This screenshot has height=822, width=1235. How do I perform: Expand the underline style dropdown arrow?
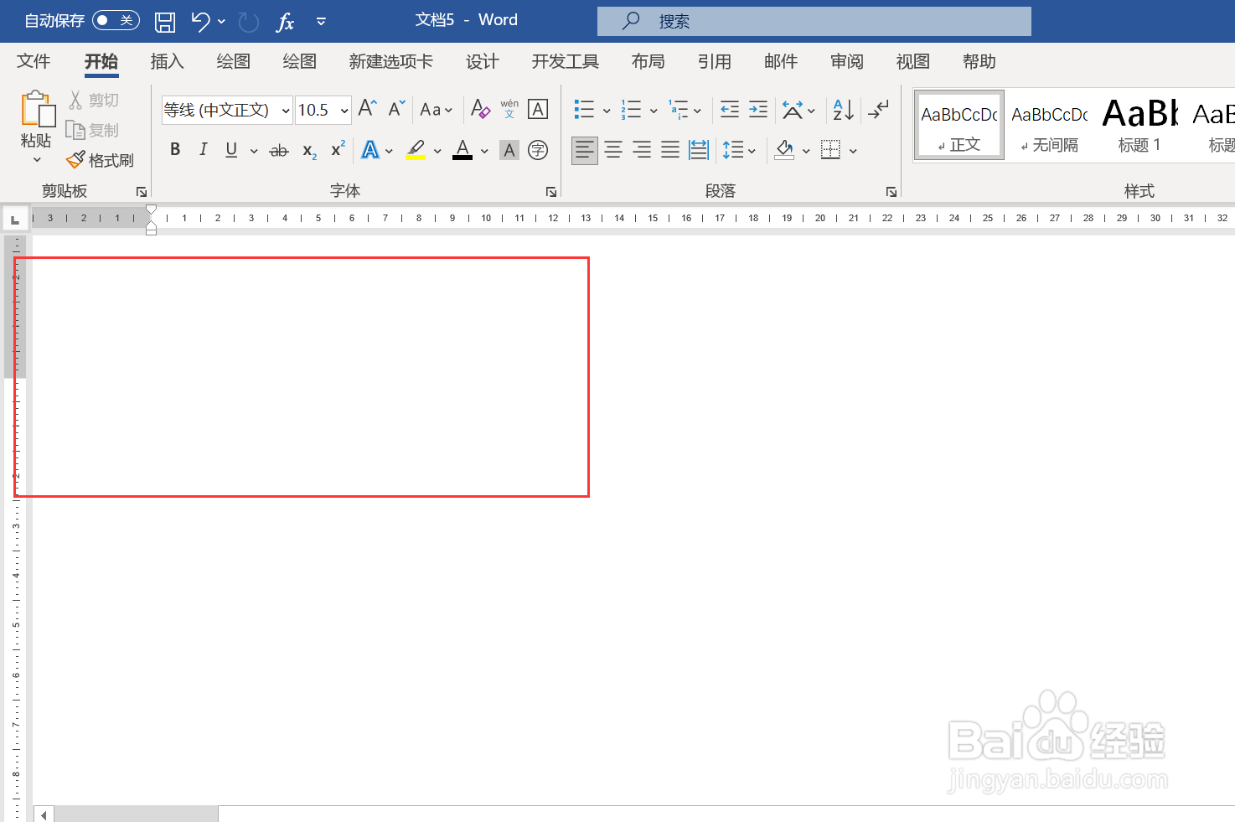click(x=253, y=151)
